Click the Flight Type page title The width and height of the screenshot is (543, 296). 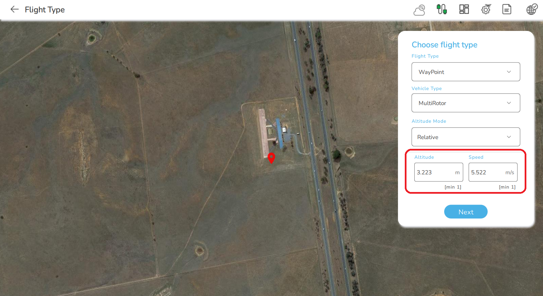pos(45,10)
